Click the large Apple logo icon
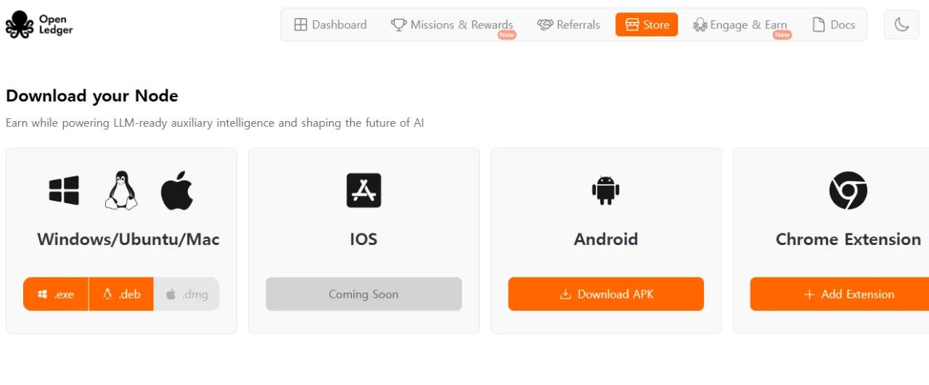This screenshot has width=929, height=385. [x=177, y=191]
